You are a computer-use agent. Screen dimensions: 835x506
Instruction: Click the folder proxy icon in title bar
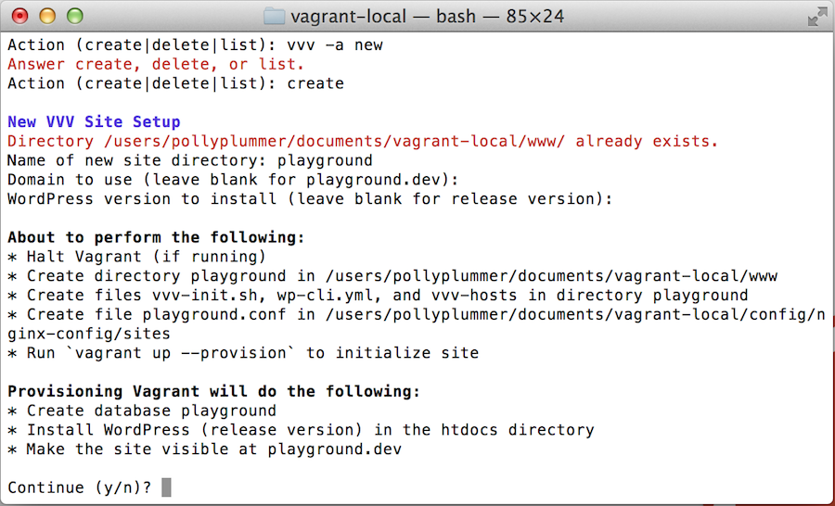click(274, 17)
